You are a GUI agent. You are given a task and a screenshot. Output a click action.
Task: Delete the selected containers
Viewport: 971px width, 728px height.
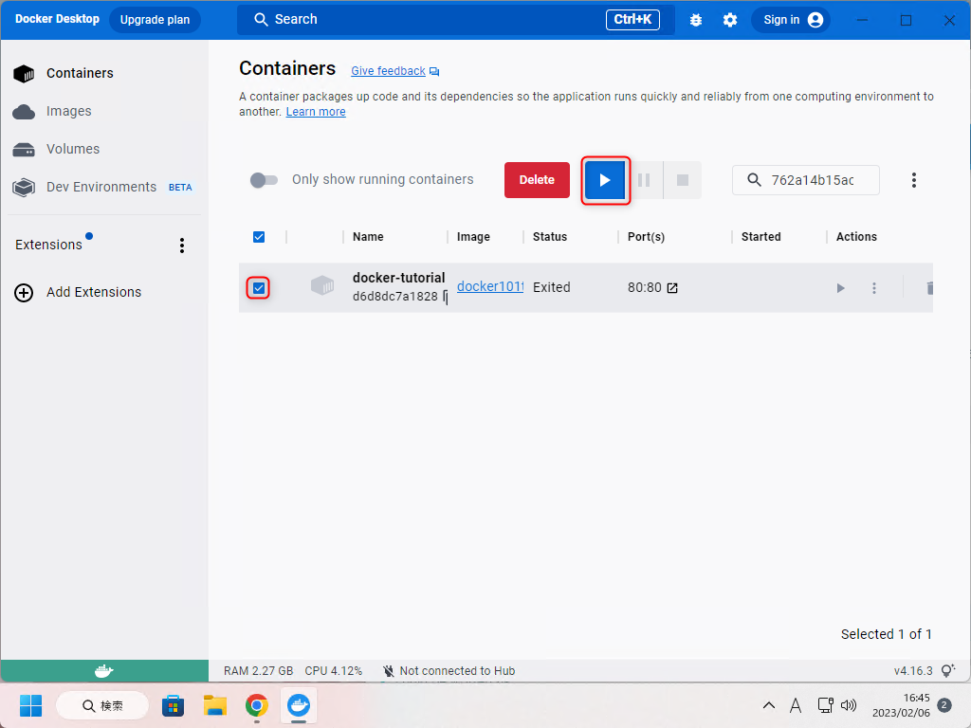coord(537,180)
